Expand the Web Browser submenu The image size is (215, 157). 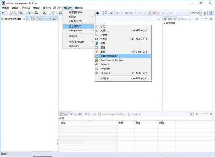point(78,42)
